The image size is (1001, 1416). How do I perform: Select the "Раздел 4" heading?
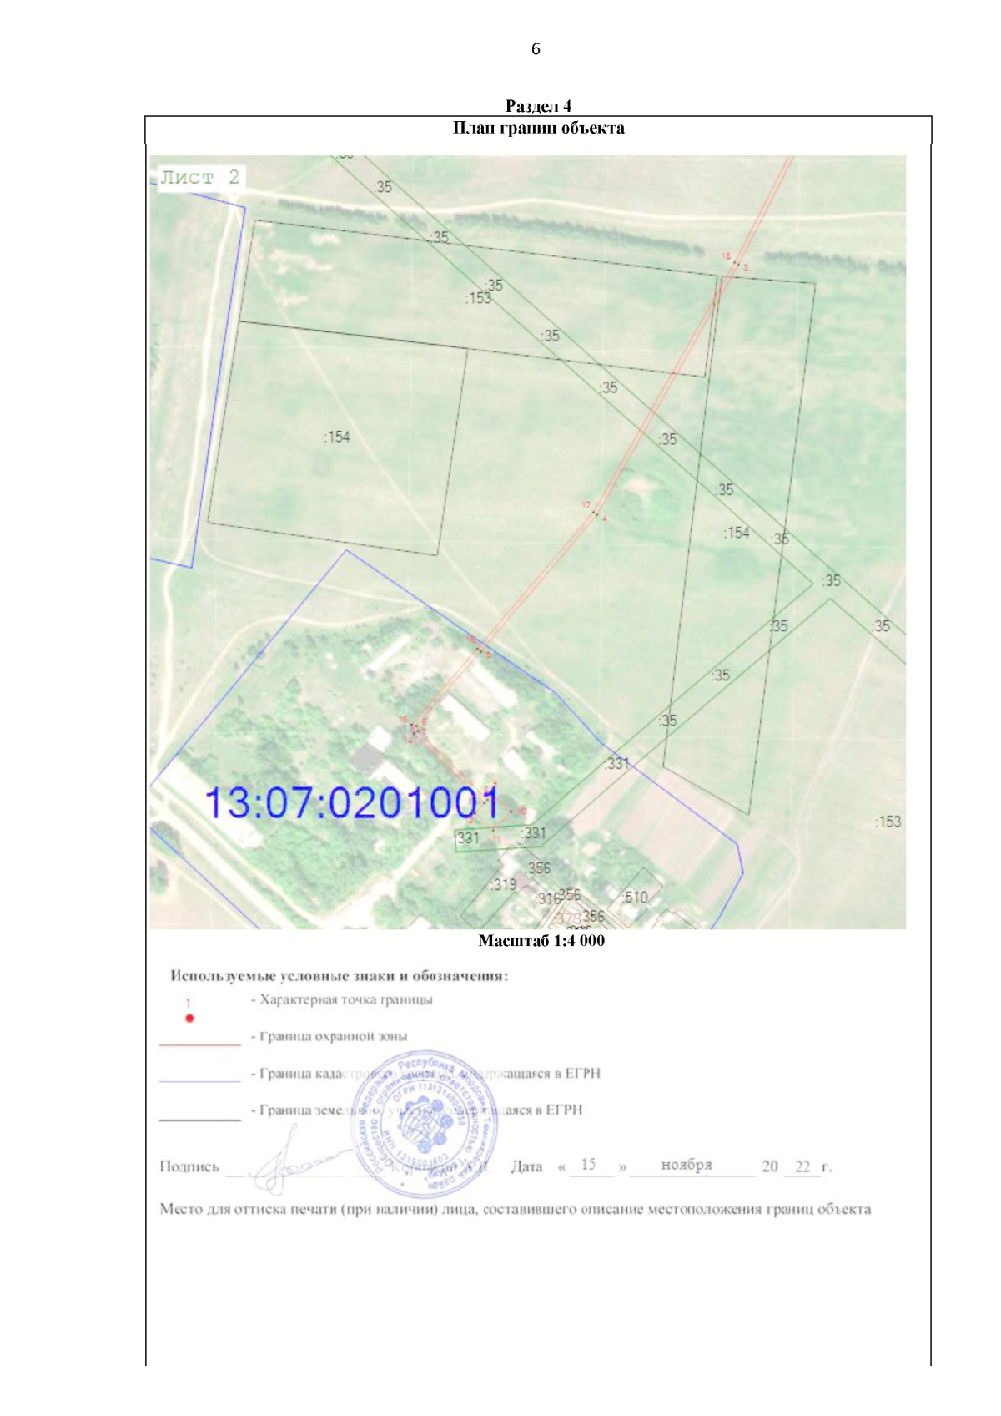pos(538,106)
